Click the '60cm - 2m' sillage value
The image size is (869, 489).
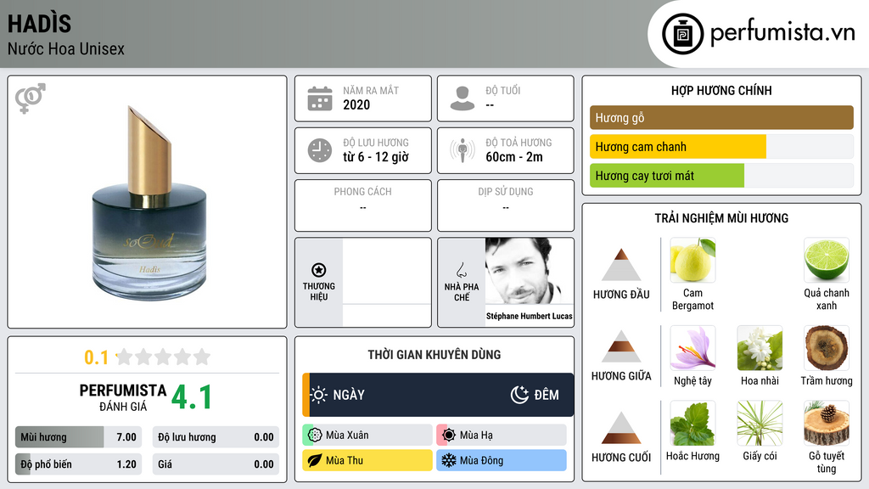coord(514,157)
